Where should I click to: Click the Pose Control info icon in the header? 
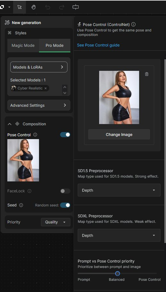pos(133,24)
